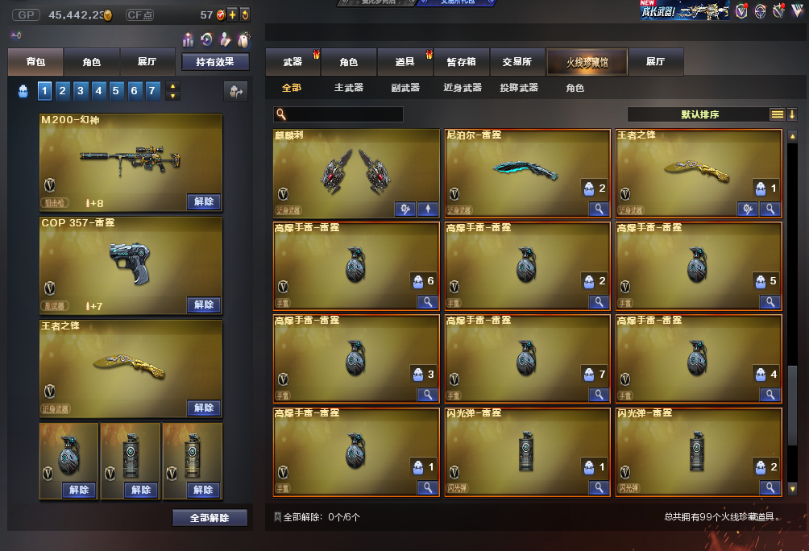The height and width of the screenshot is (551, 809).
Task: Click 解除 on the M200-幻神 card
Action: point(204,201)
